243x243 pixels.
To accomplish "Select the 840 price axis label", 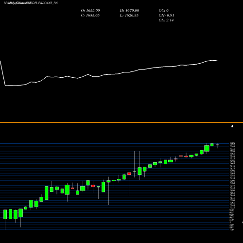I will pyautogui.click(x=232, y=225).
